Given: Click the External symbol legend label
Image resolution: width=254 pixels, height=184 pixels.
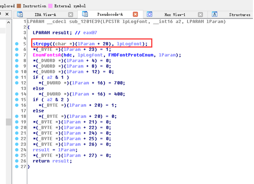Looking at the screenshot, I should [x=70, y=6].
